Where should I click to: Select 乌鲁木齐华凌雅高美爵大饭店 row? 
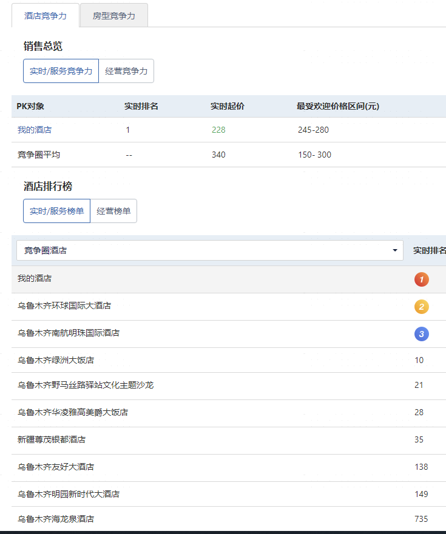pos(229,413)
